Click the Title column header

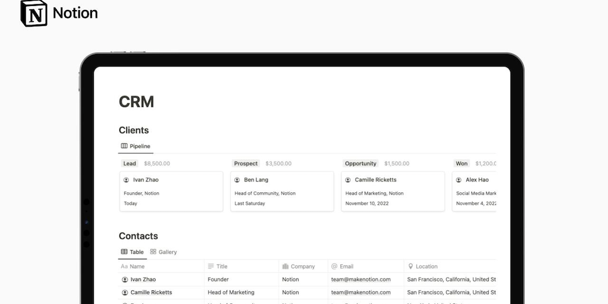coord(242,267)
